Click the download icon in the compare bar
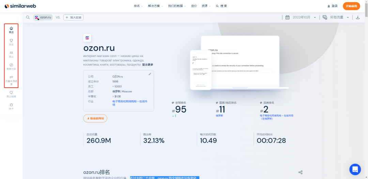 (x=358, y=17)
